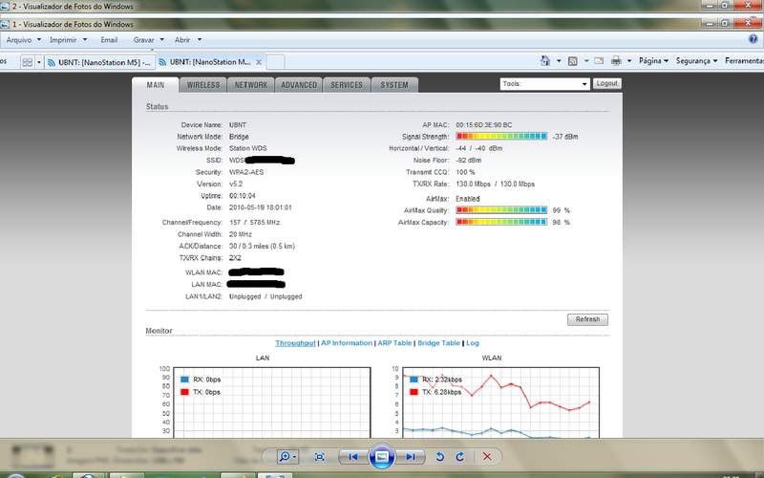Rotate the photo counterclockwise

(440, 457)
